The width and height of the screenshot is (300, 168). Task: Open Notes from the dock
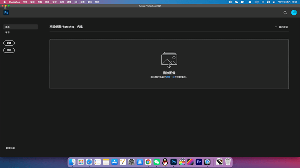[x=106, y=162]
